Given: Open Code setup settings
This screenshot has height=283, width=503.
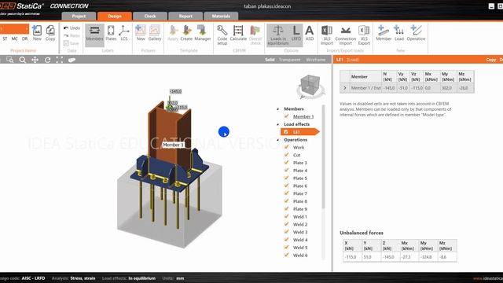Looking at the screenshot, I should pyautogui.click(x=222, y=35).
